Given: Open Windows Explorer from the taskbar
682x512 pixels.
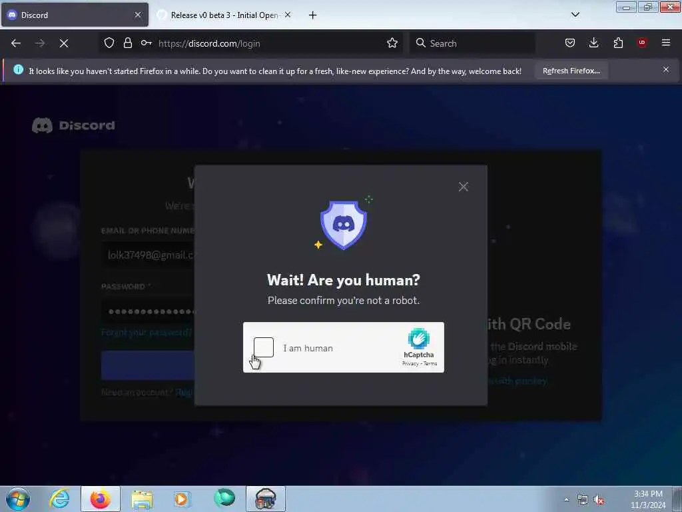Looking at the screenshot, I should [142, 499].
